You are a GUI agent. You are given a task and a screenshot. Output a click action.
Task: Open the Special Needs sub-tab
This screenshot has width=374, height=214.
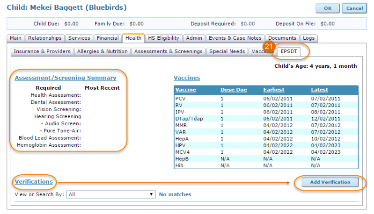[227, 51]
